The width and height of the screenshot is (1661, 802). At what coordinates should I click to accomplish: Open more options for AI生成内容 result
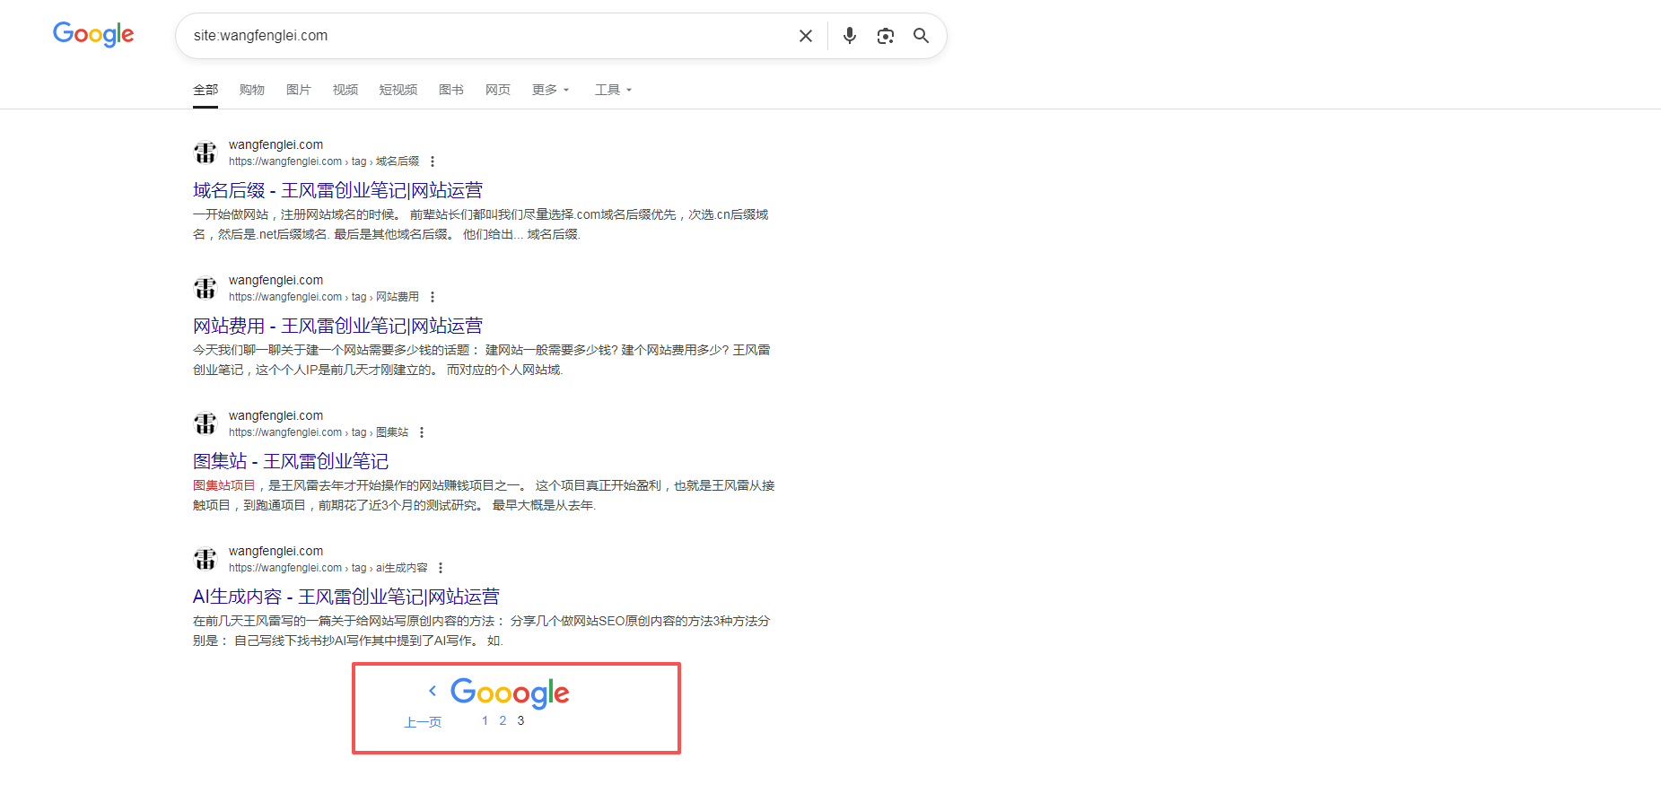441,568
